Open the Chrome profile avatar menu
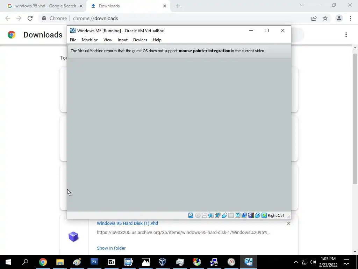Screen dimensions: 358x269 pyautogui.click(x=339, y=18)
